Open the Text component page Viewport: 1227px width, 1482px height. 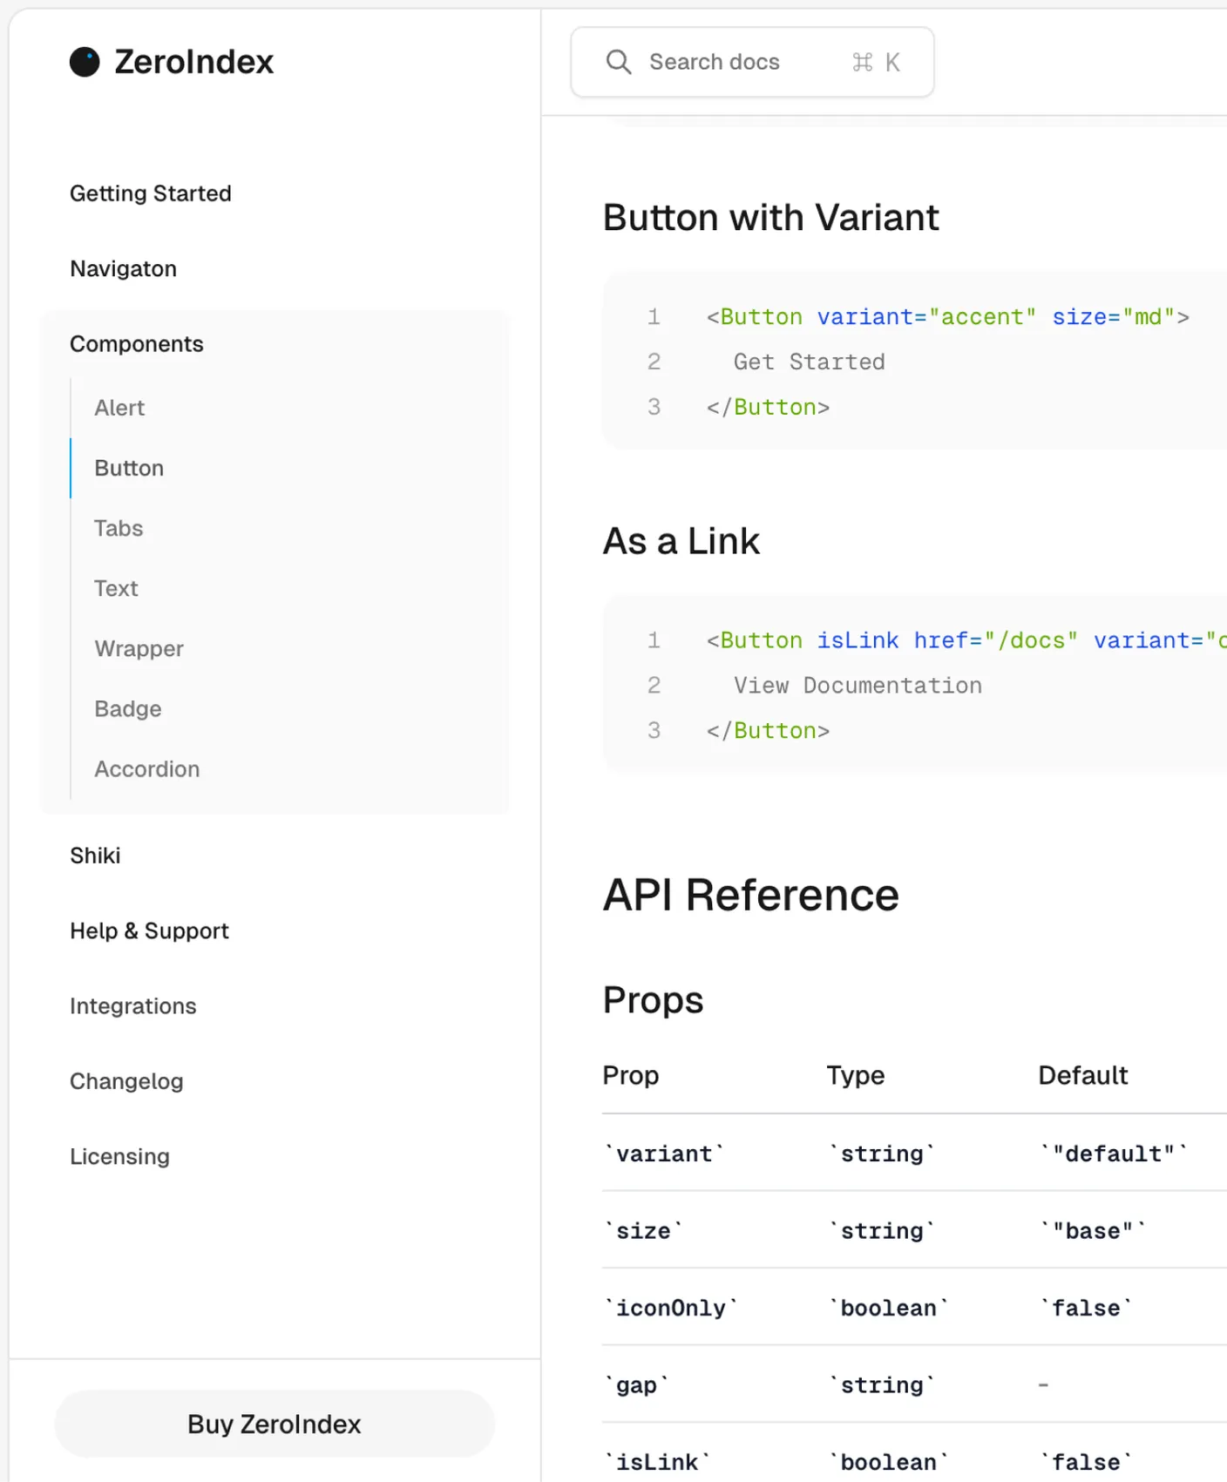coord(116,588)
